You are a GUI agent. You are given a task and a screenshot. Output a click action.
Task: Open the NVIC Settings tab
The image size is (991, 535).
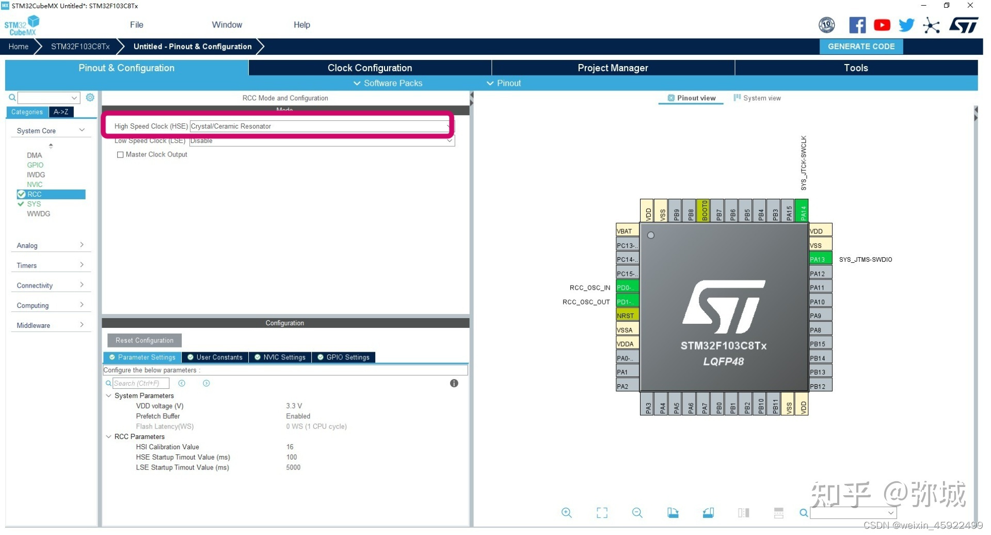coord(280,358)
